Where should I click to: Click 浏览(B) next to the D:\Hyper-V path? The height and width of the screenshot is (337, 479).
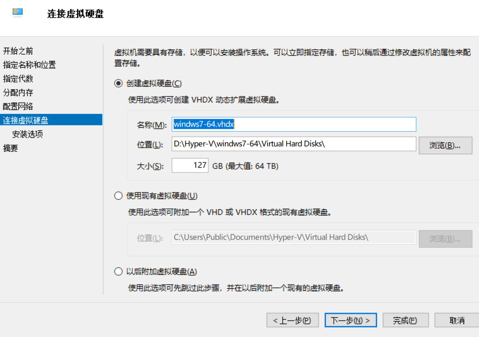445,145
